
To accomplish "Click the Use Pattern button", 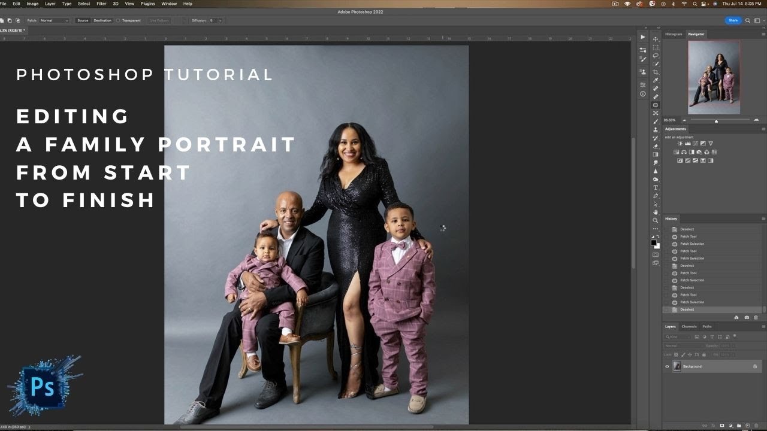I will click(x=159, y=20).
